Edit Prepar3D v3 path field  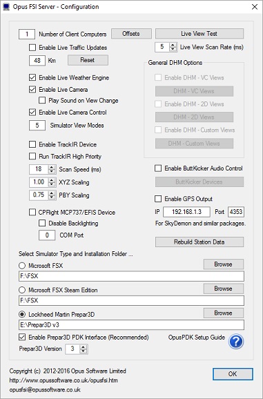(131, 325)
